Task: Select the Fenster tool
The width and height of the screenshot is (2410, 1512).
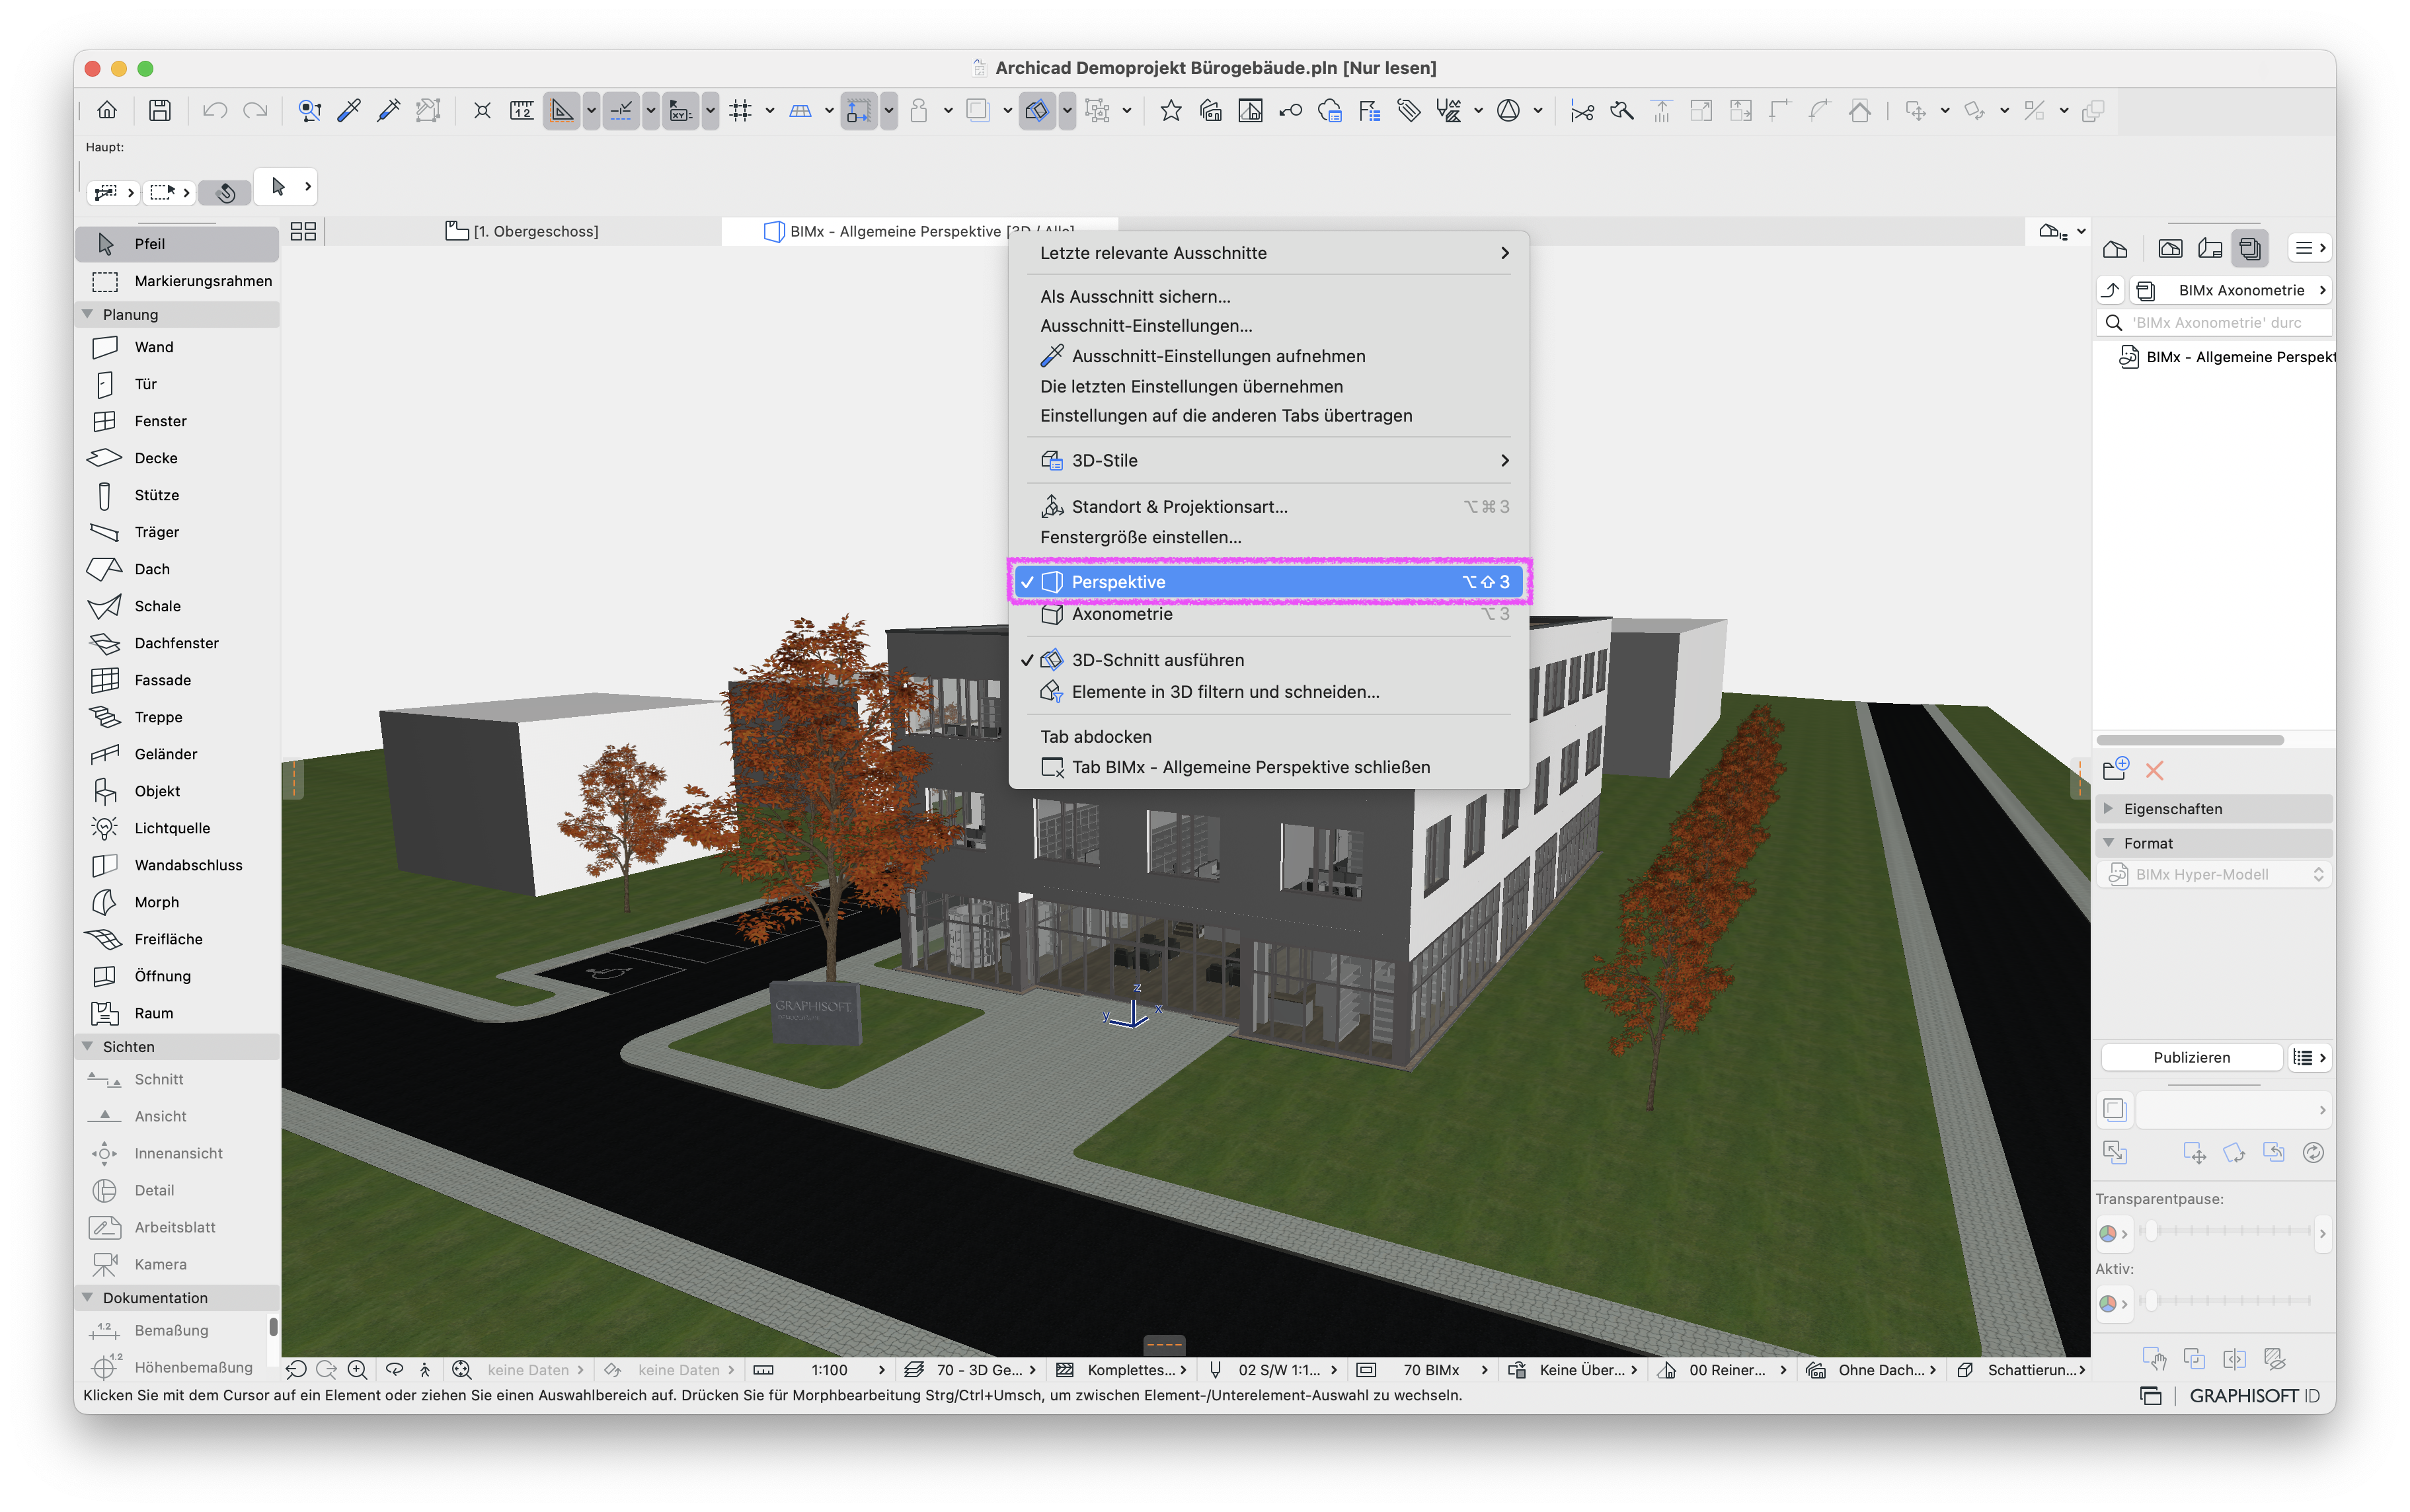Action: click(x=178, y=421)
